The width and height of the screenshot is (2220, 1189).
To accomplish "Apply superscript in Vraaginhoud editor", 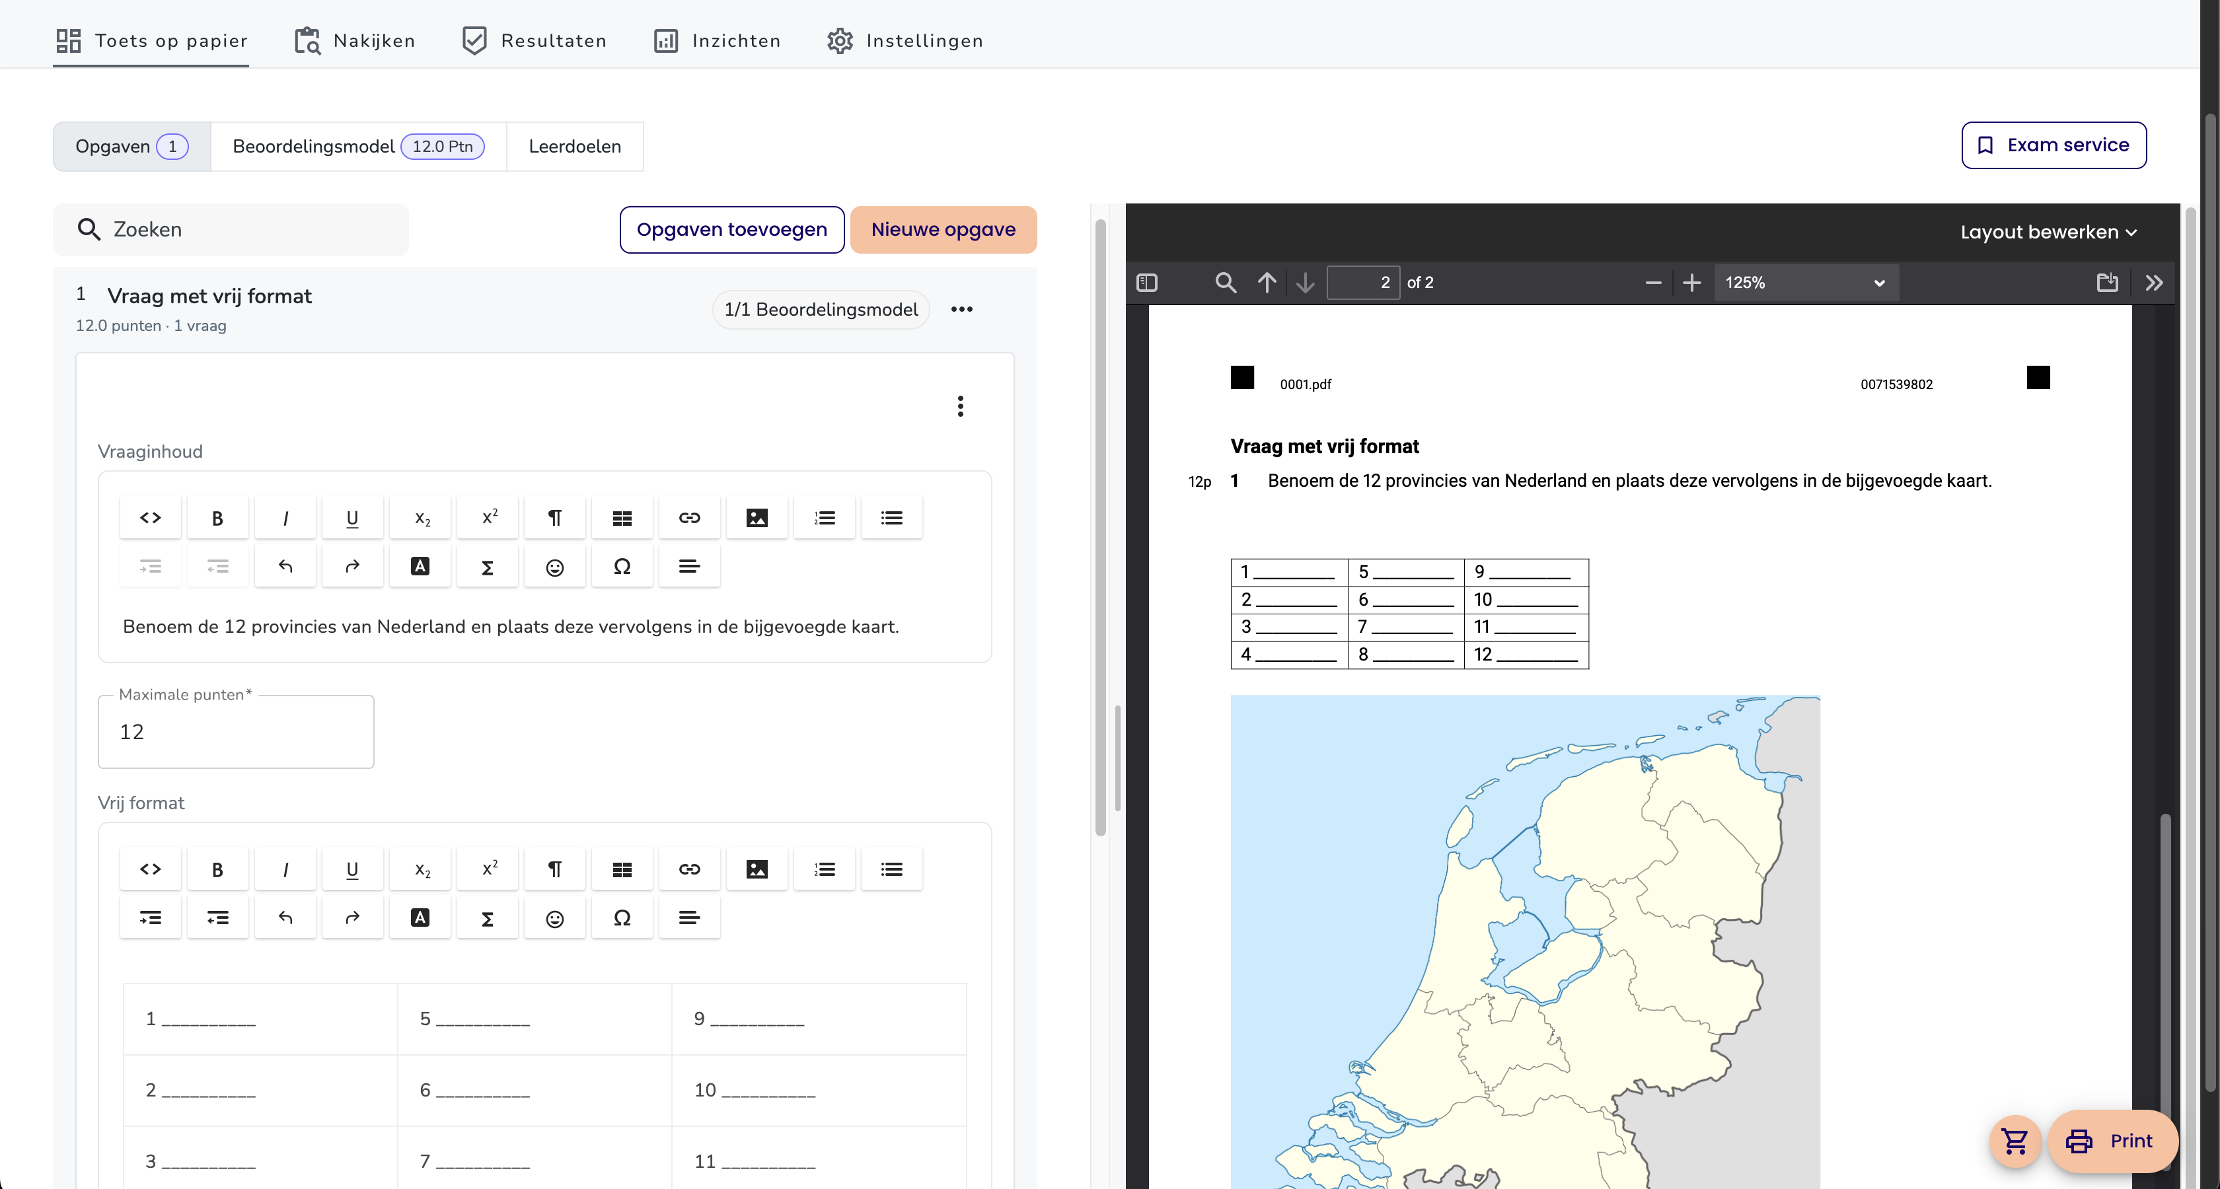I will pyautogui.click(x=488, y=518).
